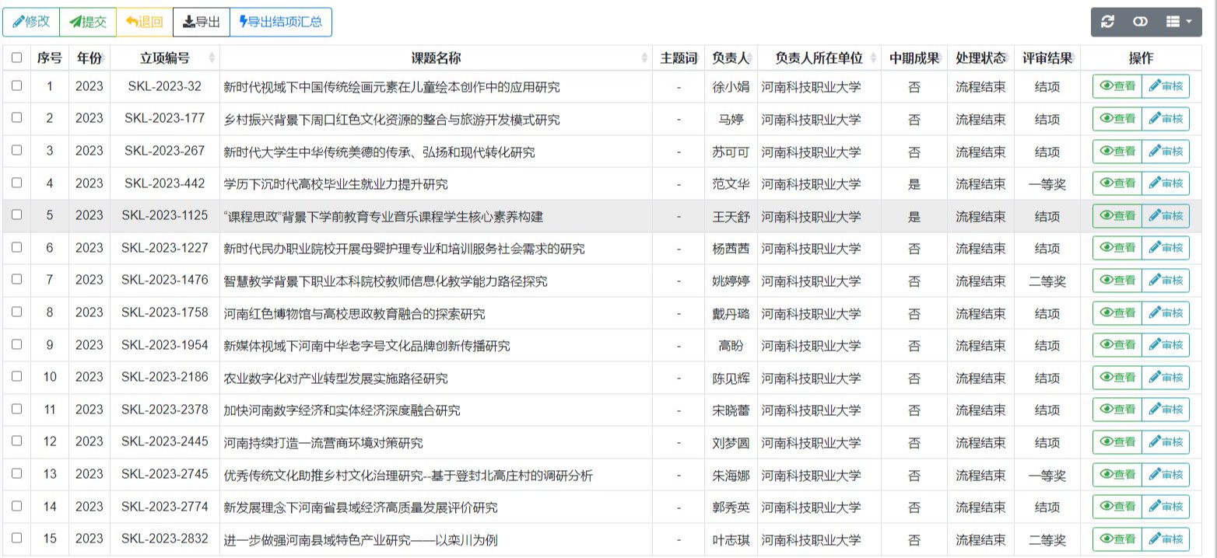Viewport: 1217px width, 558px height.
Task: Review 王天舒's project with 审核
Action: tap(1166, 216)
